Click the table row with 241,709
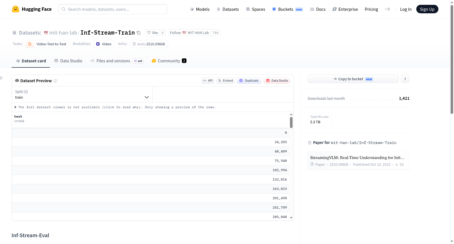The height and width of the screenshot is (244, 454). pos(150,207)
